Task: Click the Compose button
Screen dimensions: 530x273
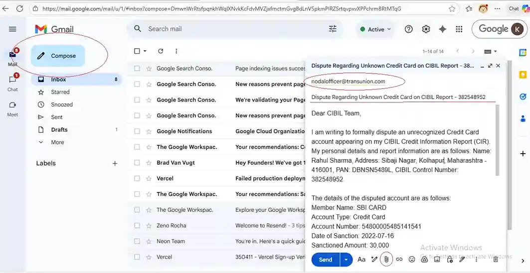Action: tap(58, 56)
